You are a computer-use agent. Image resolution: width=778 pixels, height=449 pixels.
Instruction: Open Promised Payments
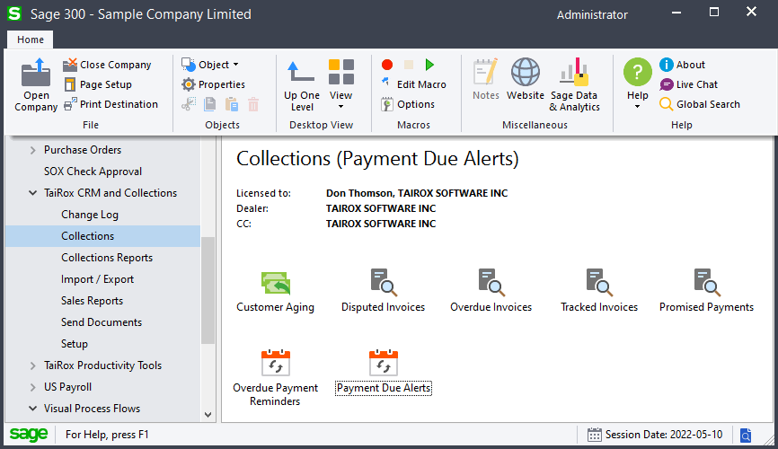click(706, 291)
